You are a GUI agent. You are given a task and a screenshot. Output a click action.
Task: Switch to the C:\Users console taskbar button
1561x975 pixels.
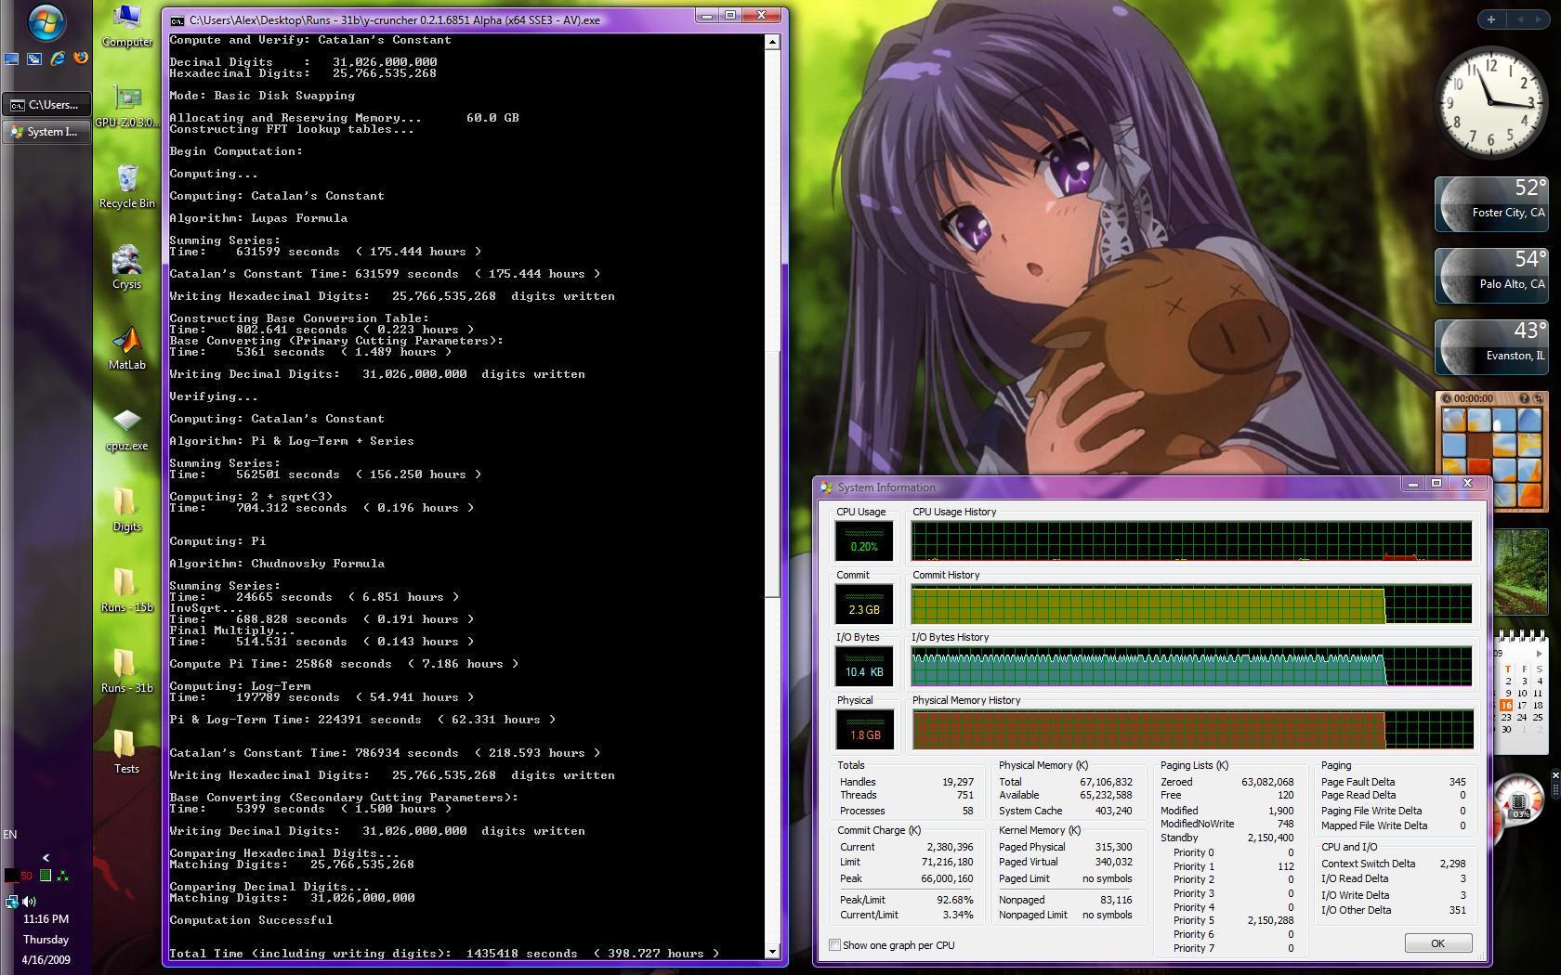point(46,105)
